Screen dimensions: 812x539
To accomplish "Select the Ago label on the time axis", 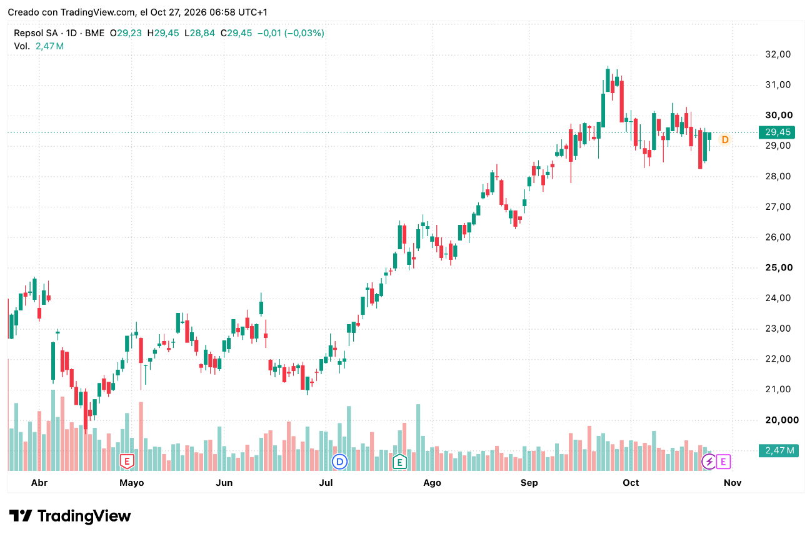I will 432,483.
